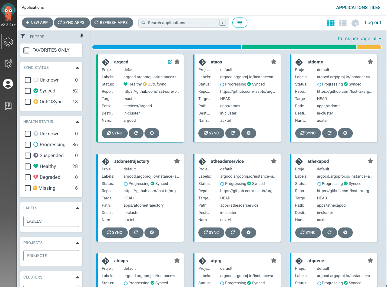This screenshot has height=287, width=387.
Task: Switch to the summary pie chart view
Action: pyautogui.click(x=355, y=23)
